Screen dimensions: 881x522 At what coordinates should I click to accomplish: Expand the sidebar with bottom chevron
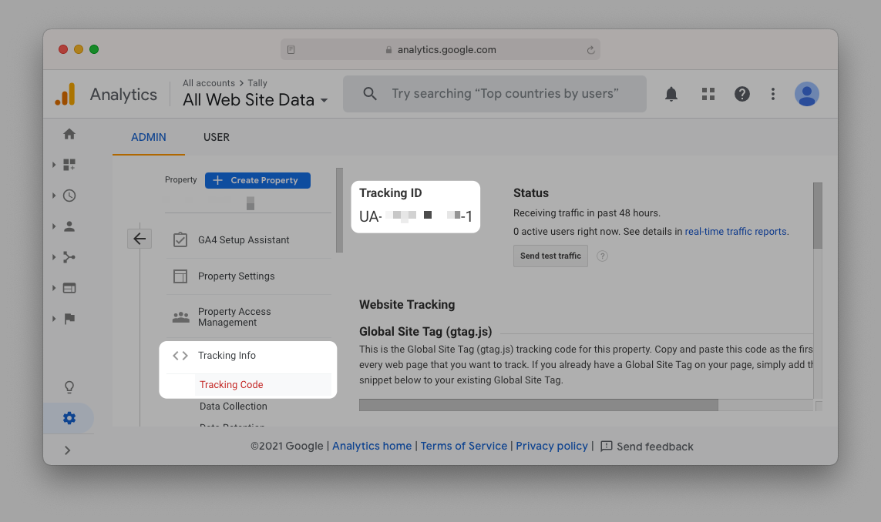click(67, 450)
